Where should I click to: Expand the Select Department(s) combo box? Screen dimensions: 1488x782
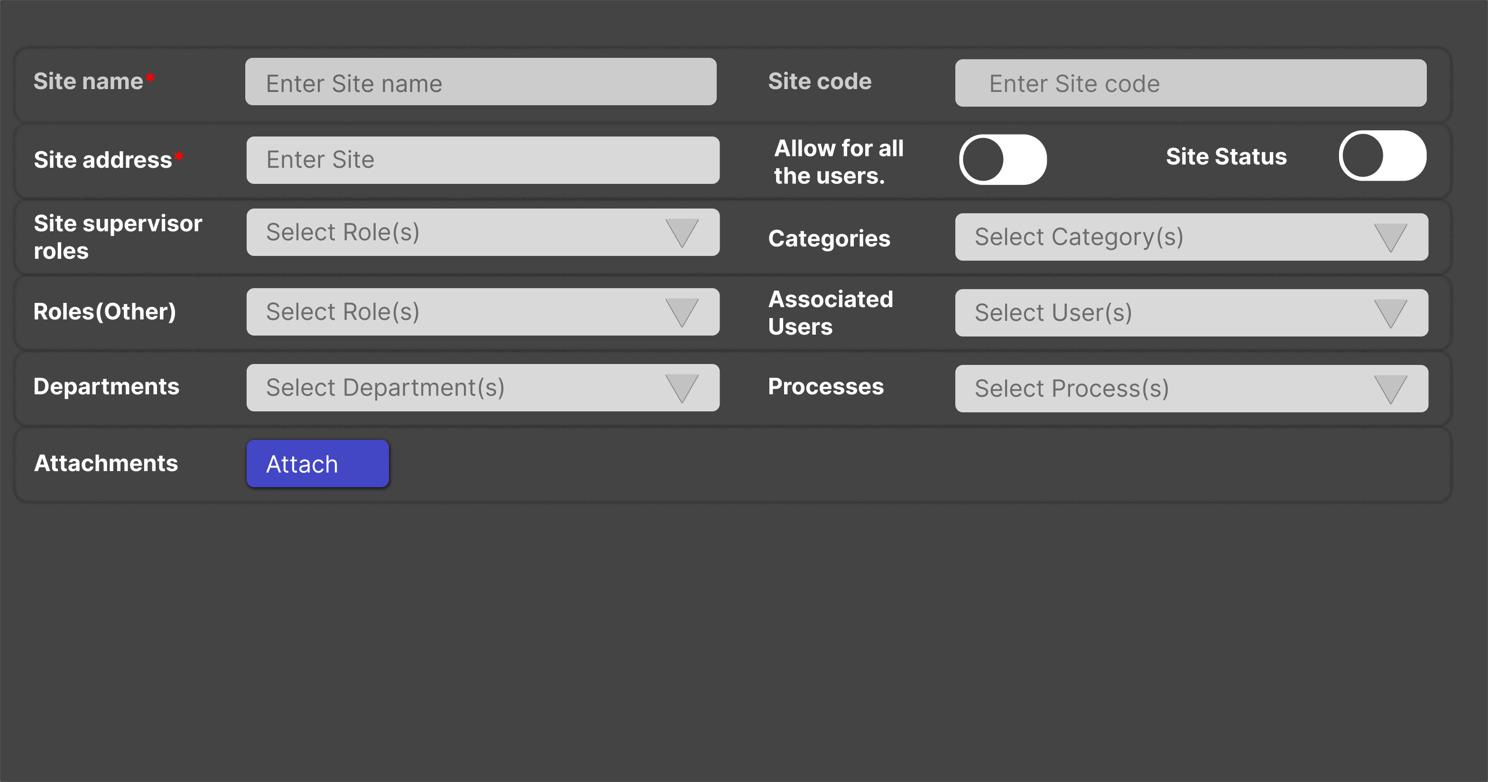click(451, 388)
